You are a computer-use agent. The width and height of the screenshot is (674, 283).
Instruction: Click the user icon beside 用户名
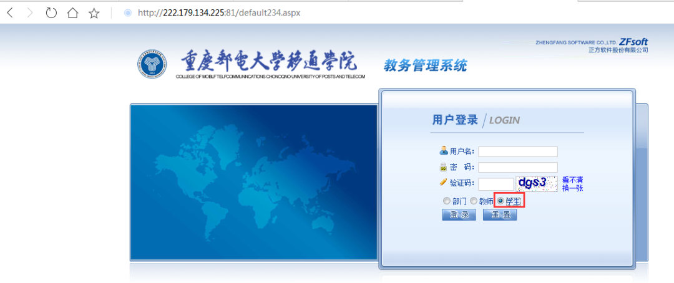(x=444, y=150)
